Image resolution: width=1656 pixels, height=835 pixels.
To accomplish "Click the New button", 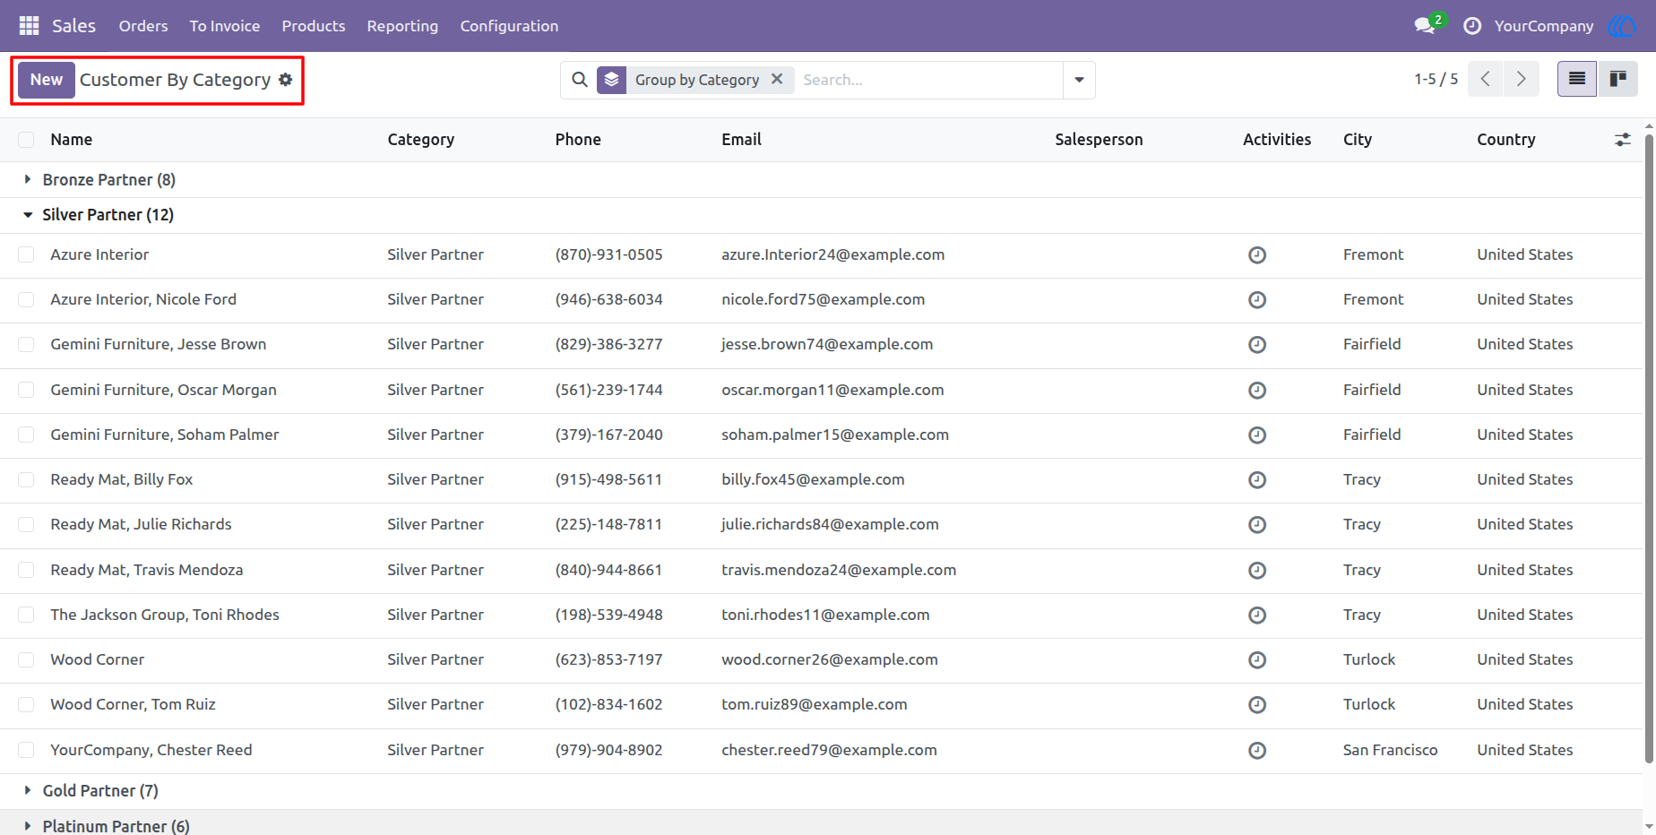I will click(47, 80).
